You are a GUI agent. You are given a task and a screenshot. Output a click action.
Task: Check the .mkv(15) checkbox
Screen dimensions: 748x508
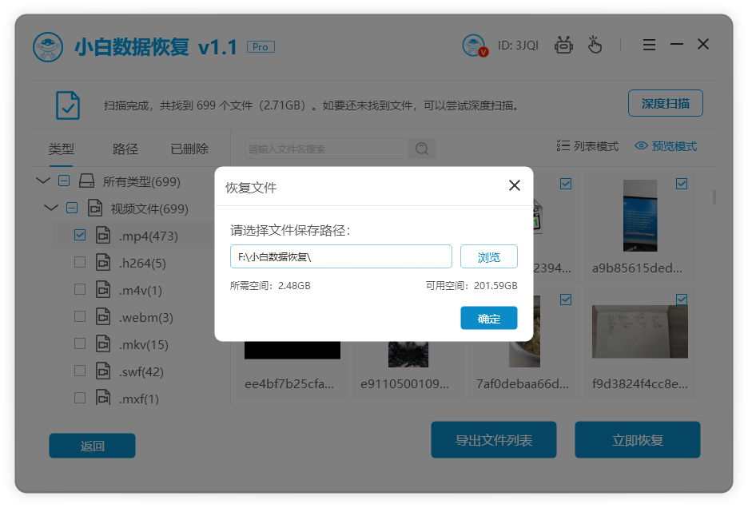coord(80,344)
